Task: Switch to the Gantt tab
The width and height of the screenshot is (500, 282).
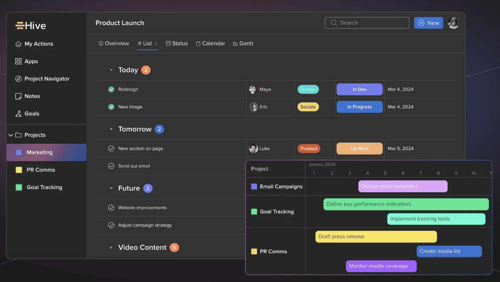Action: coord(243,44)
